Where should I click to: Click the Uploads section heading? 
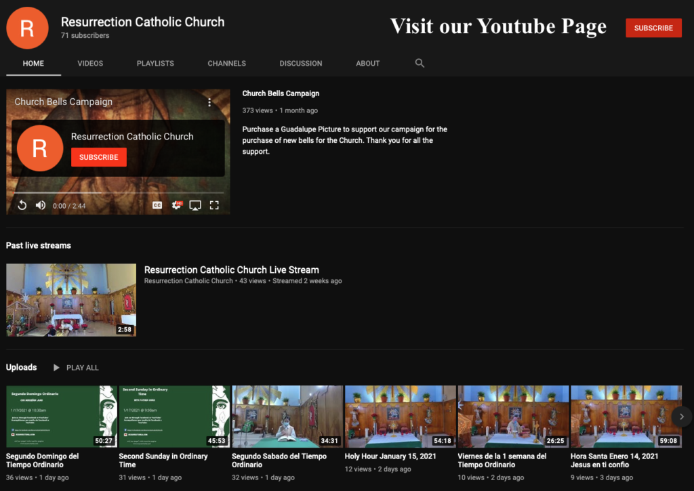pos(21,367)
